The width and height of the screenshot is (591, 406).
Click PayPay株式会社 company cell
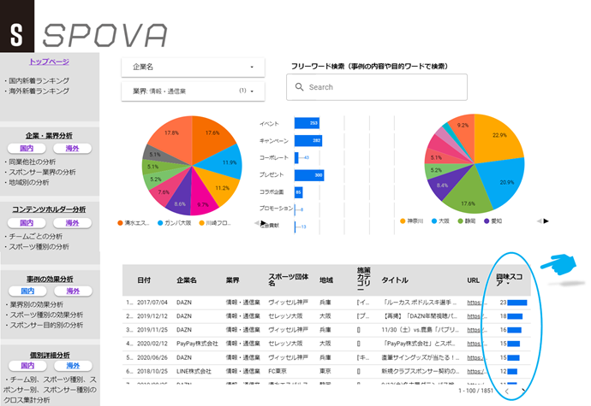(197, 344)
